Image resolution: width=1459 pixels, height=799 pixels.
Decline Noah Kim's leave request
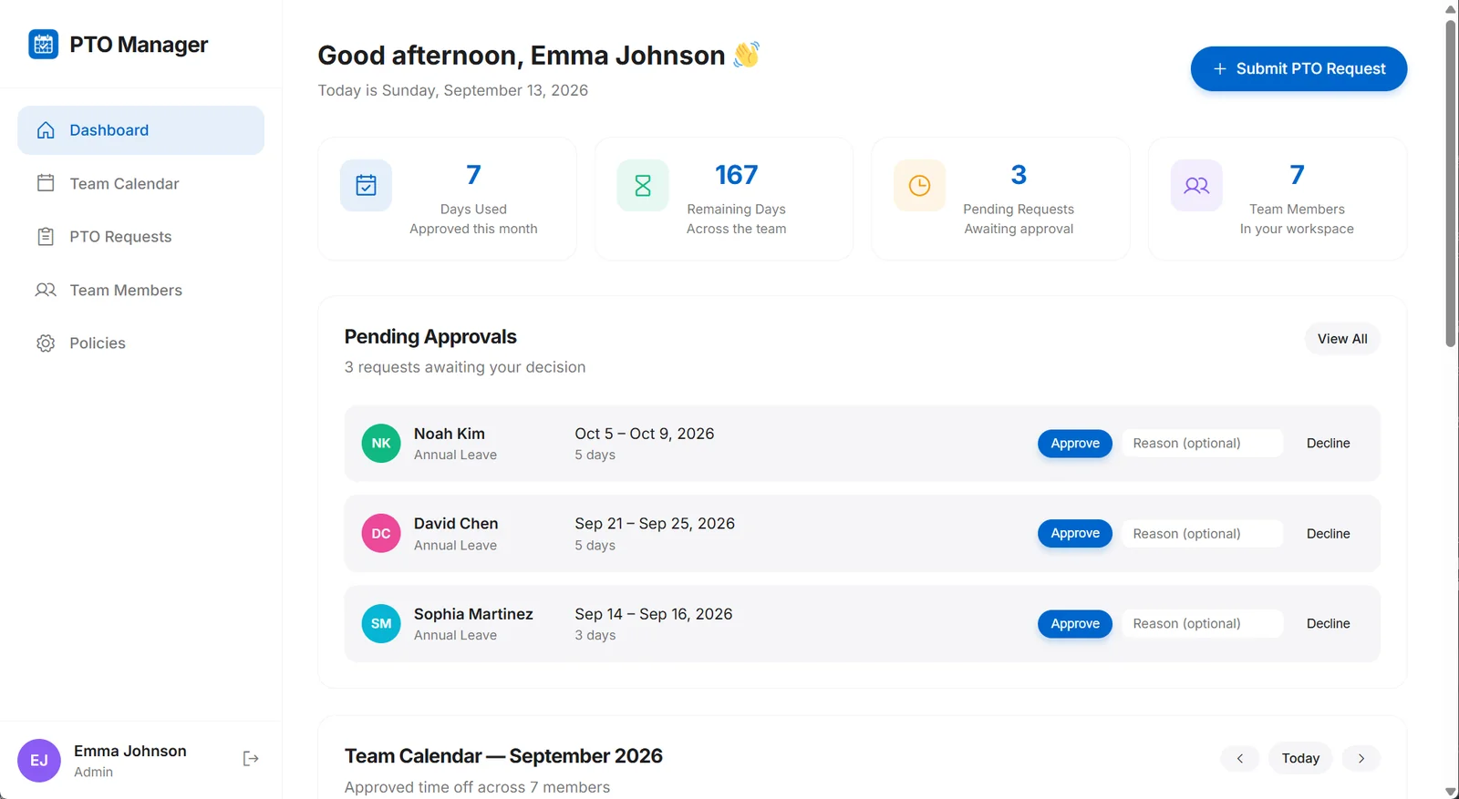coord(1328,444)
